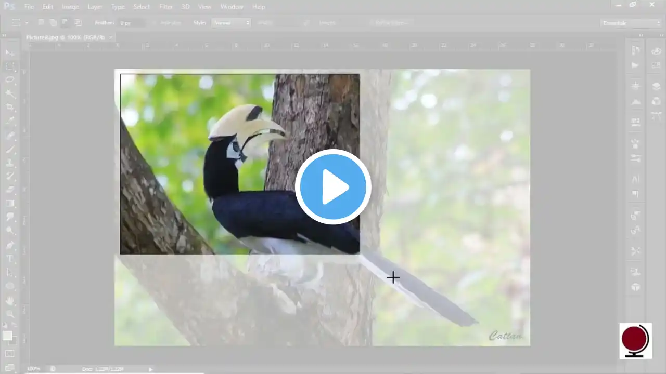
Task: Select the Hand tool
Action: [x=10, y=301]
